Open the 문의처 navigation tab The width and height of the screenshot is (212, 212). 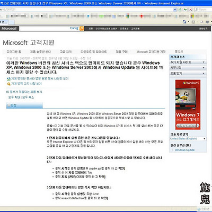pyautogui.click(x=179, y=51)
